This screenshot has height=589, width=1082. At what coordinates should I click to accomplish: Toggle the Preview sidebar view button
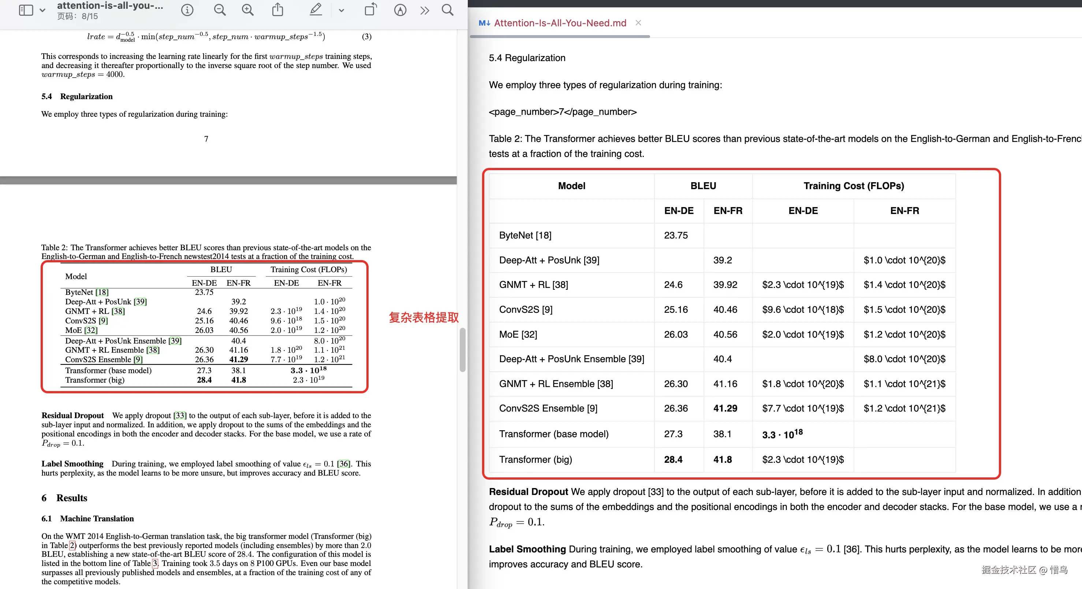[26, 10]
